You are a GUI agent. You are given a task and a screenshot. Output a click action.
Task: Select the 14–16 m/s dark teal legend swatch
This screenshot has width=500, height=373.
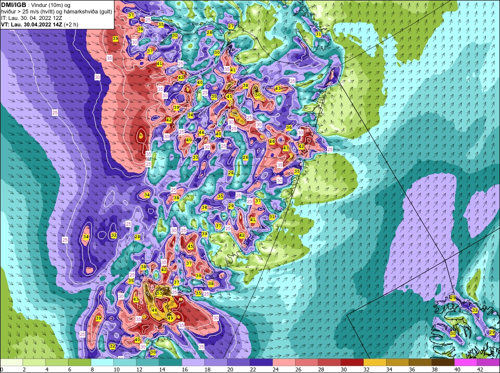tap(170, 363)
